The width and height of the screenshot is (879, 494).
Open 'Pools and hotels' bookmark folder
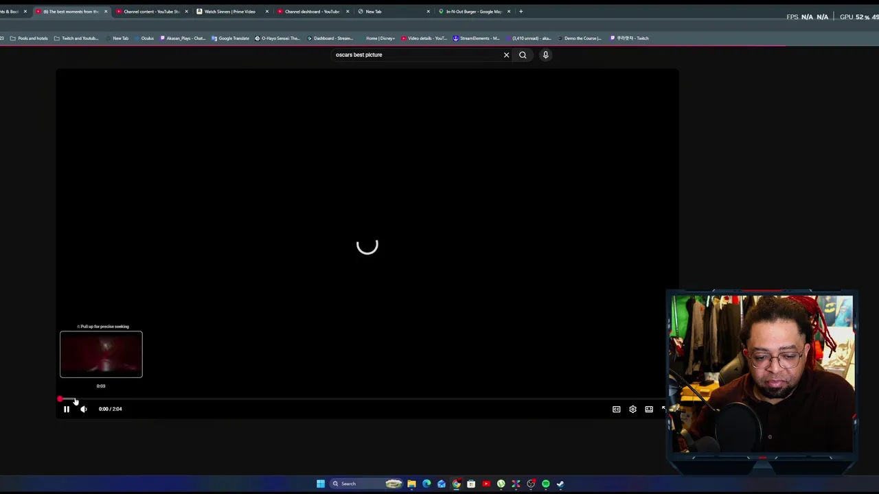pos(29,38)
